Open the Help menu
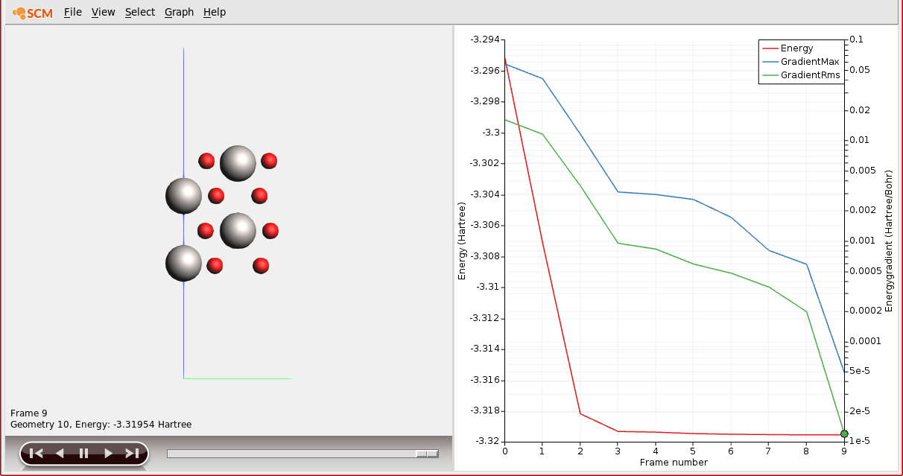903x476 pixels. coord(215,12)
